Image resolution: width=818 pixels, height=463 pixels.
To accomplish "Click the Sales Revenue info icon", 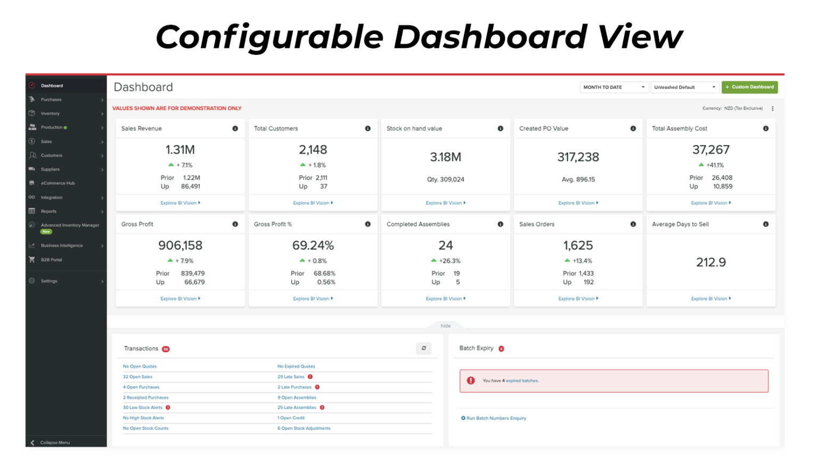I will coord(235,128).
